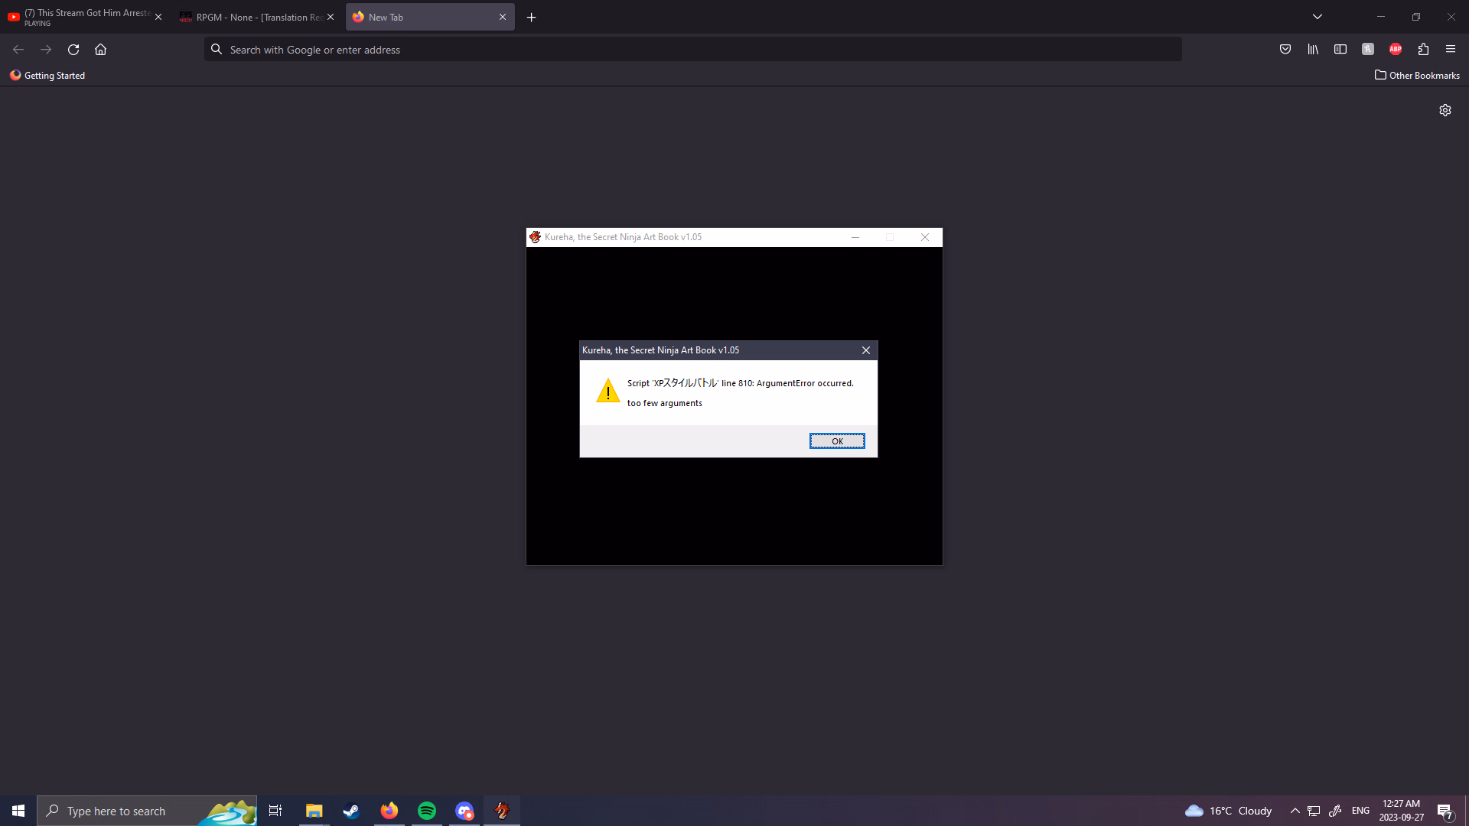Screen dimensions: 1469x826
Task: Open the Library bookmarks icon
Action: [x=1313, y=50]
